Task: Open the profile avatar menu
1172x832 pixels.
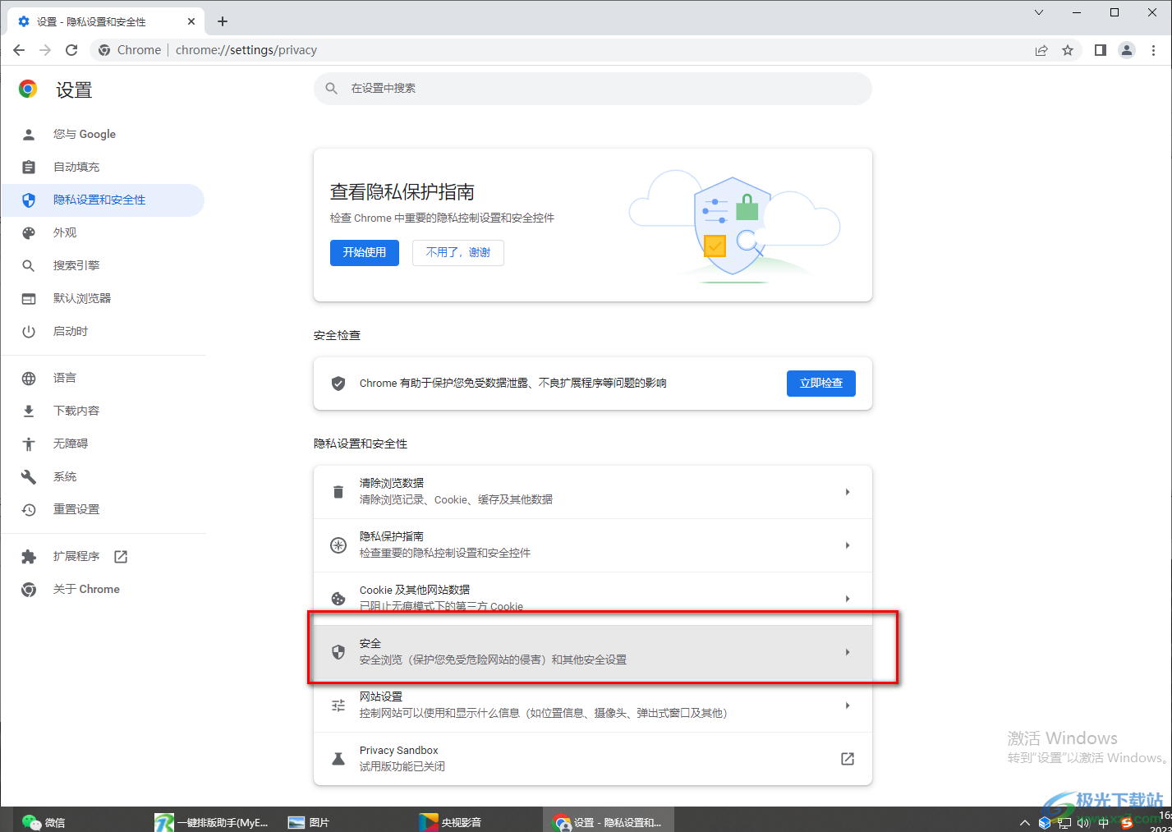Action: coord(1127,50)
